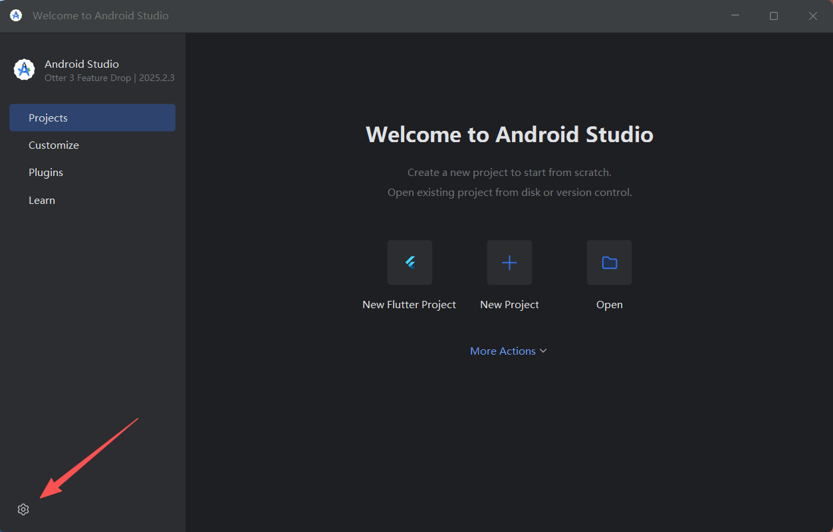Click the Welcome to Android Studio heading
833x532 pixels.
click(509, 134)
